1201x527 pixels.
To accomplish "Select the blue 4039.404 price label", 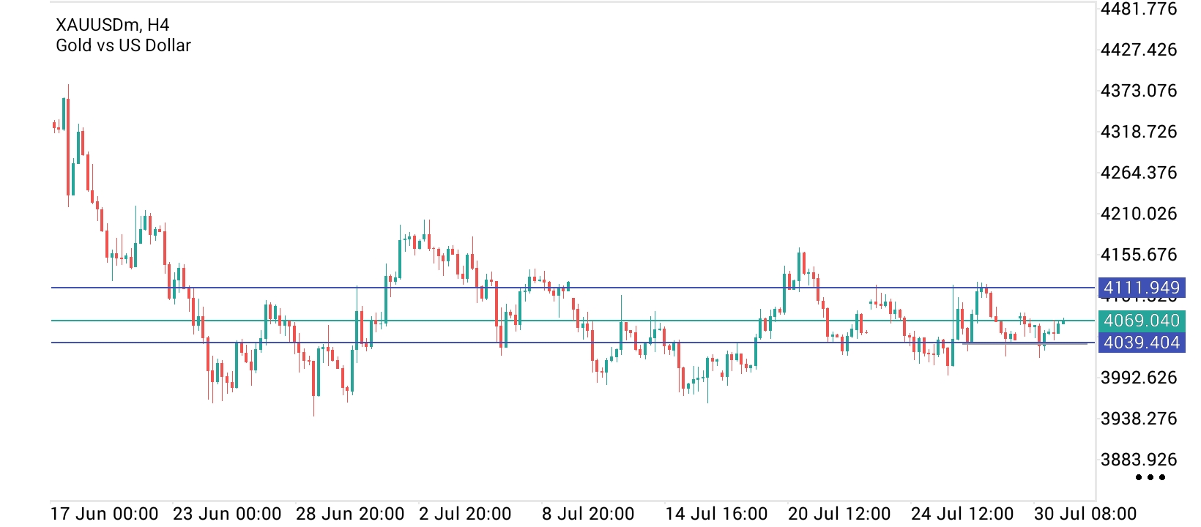I will pos(1142,343).
